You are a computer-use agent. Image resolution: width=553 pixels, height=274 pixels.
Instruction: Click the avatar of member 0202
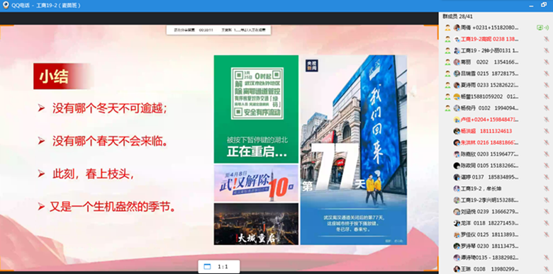pos(457,62)
